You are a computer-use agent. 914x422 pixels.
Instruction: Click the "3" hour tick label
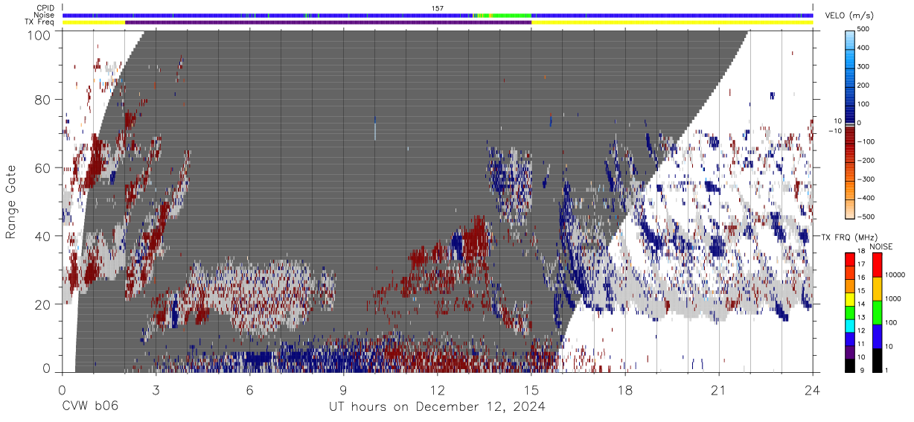156,389
